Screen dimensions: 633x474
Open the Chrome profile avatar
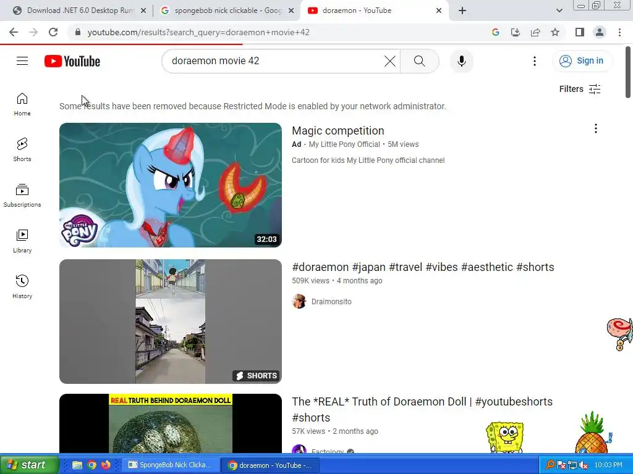pyautogui.click(x=600, y=32)
